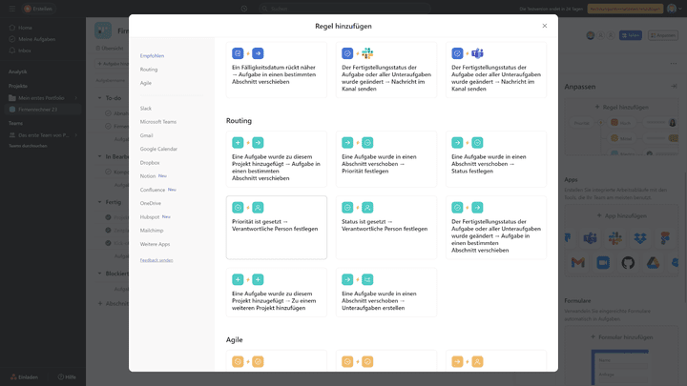This screenshot has width=687, height=386.
Task: Select the Agile category in sidebar
Action: point(146,83)
